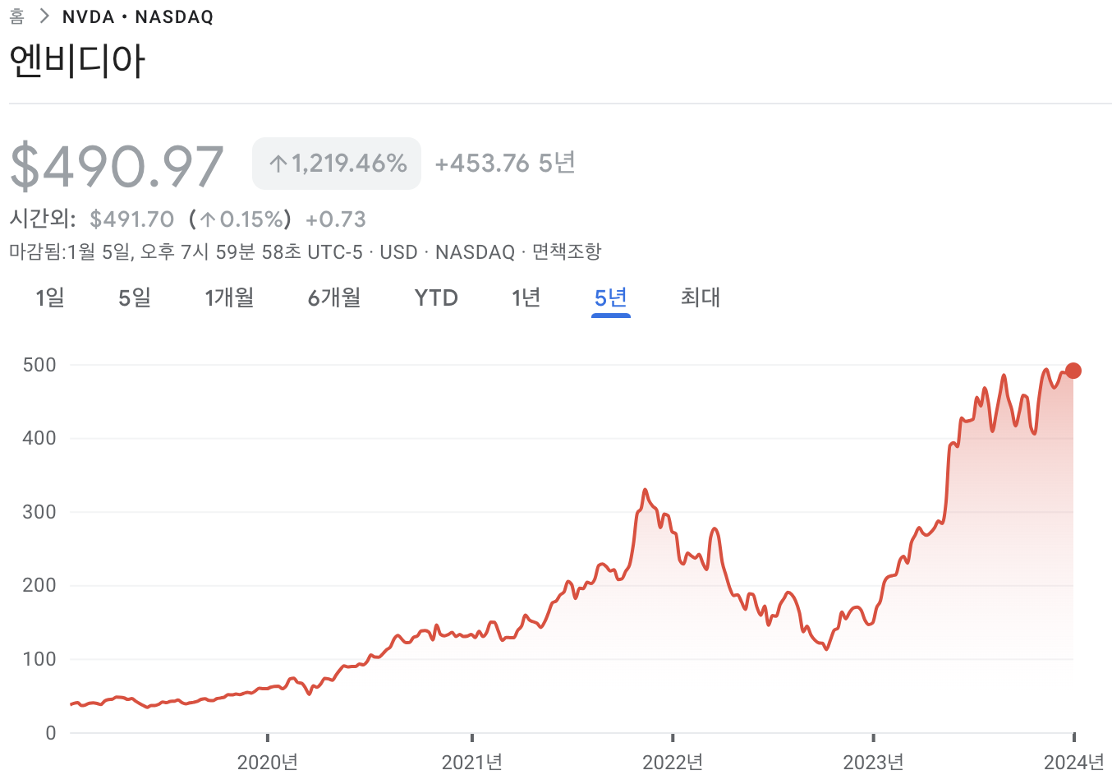Click the 홈 breadcrumb link
The height and width of the screenshot is (784, 1112).
16,16
